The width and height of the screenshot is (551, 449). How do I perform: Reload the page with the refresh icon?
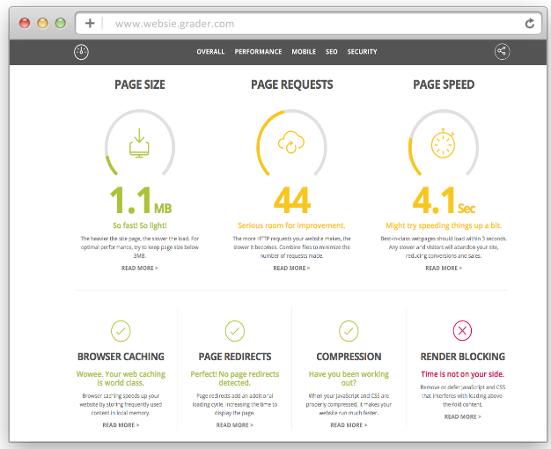pyautogui.click(x=530, y=24)
